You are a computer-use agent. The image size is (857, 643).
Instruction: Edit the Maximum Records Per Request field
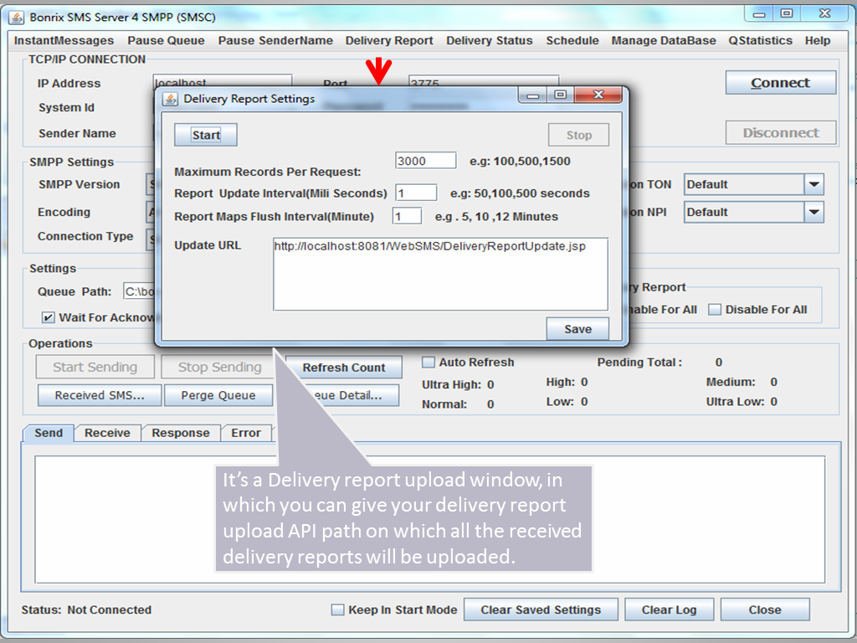[x=425, y=161]
